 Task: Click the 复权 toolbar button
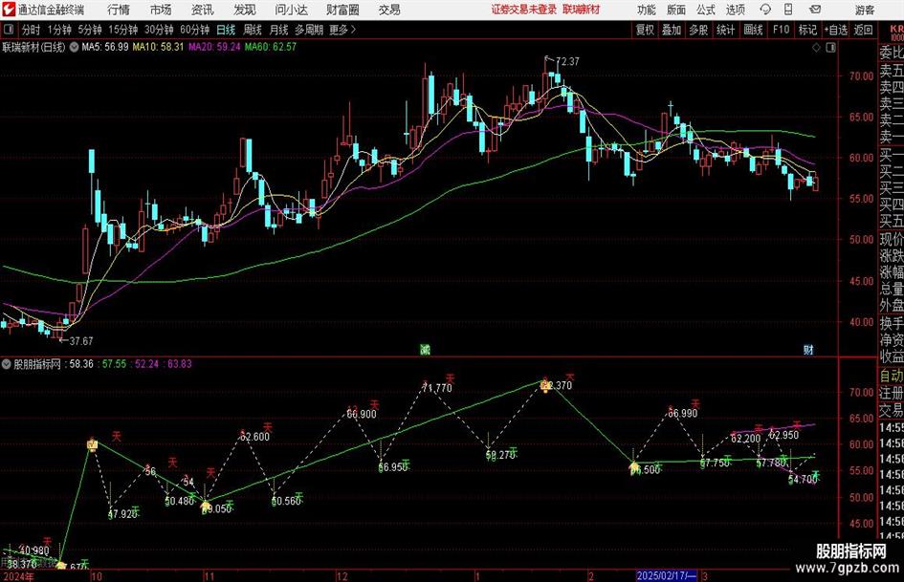[645, 30]
